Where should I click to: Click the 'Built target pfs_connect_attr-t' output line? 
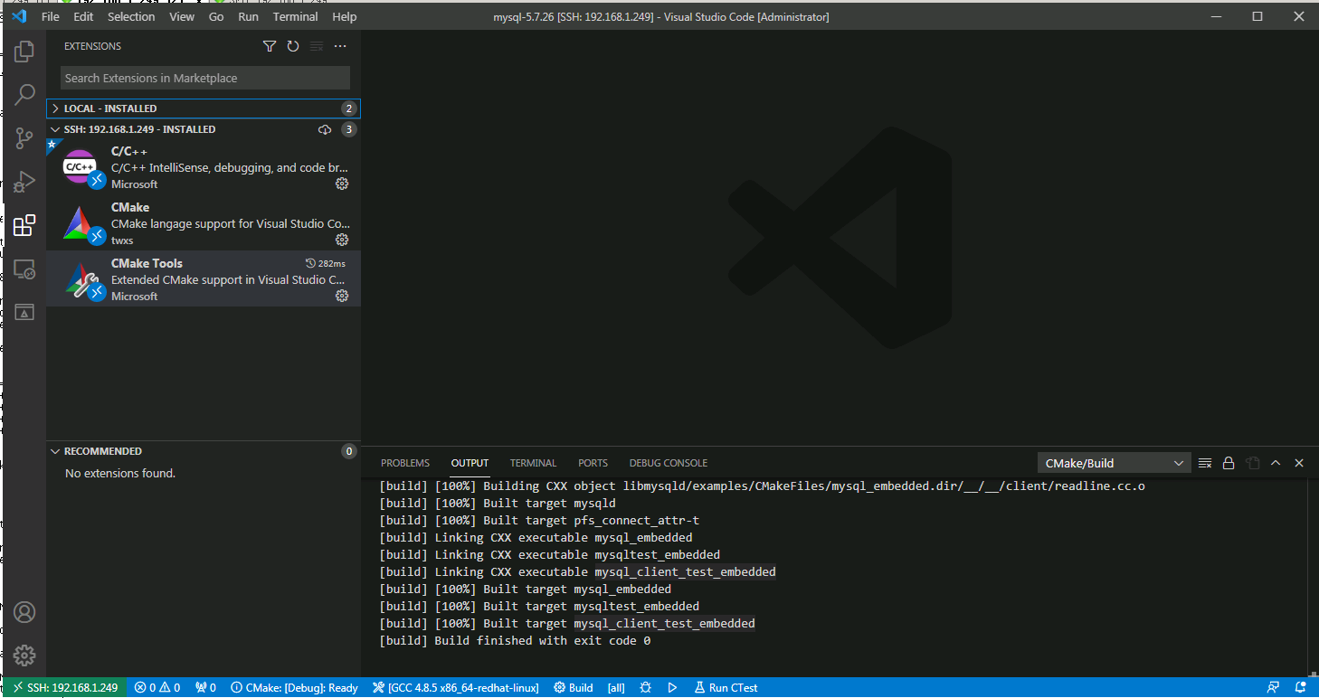pos(539,520)
